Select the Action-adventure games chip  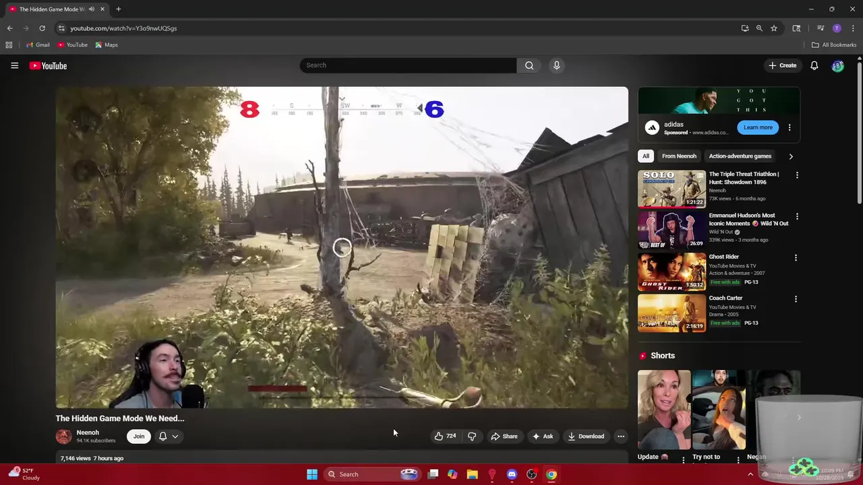(x=740, y=156)
